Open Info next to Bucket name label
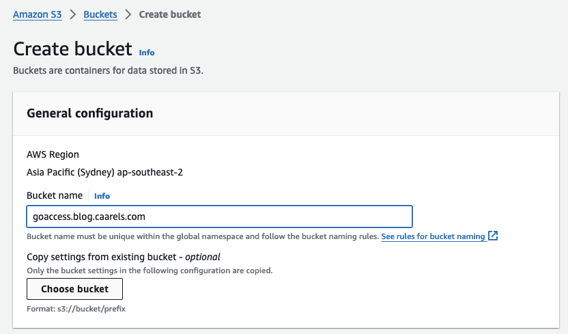 pos(102,196)
